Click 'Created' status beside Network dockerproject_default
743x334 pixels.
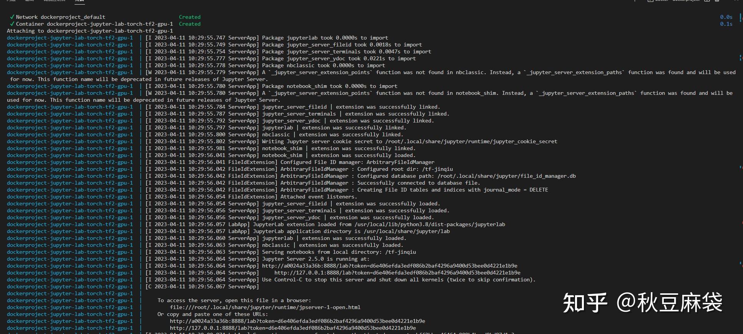pos(189,17)
